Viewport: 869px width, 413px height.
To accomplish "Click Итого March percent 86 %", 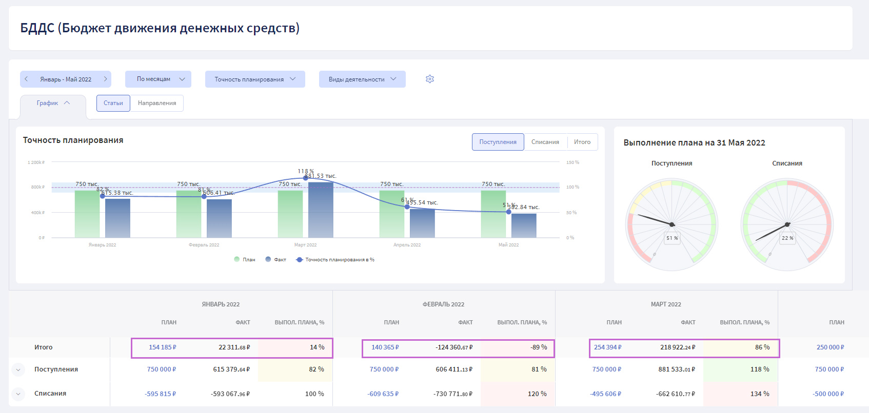I will (762, 347).
